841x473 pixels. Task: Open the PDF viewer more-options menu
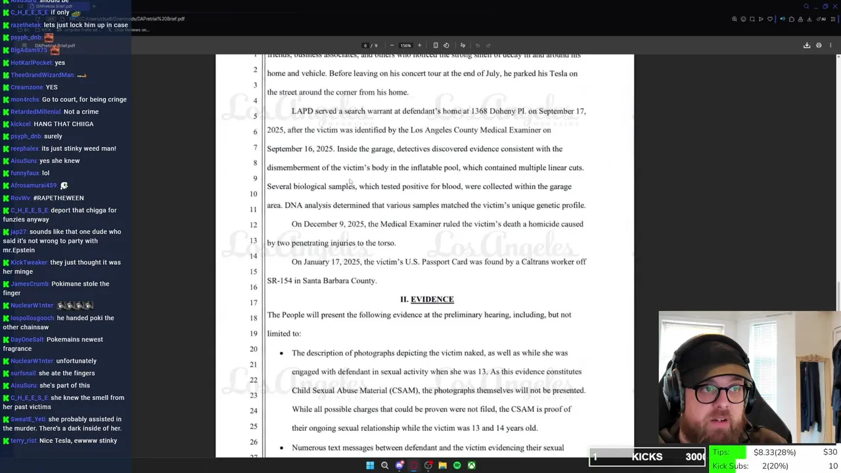tap(830, 45)
